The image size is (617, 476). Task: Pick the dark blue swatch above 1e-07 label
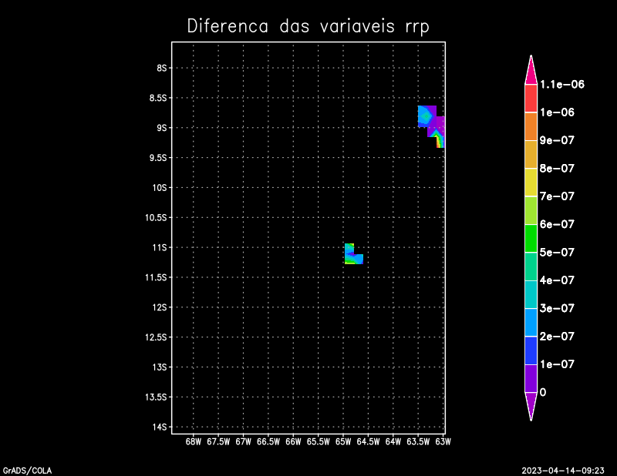click(531, 350)
